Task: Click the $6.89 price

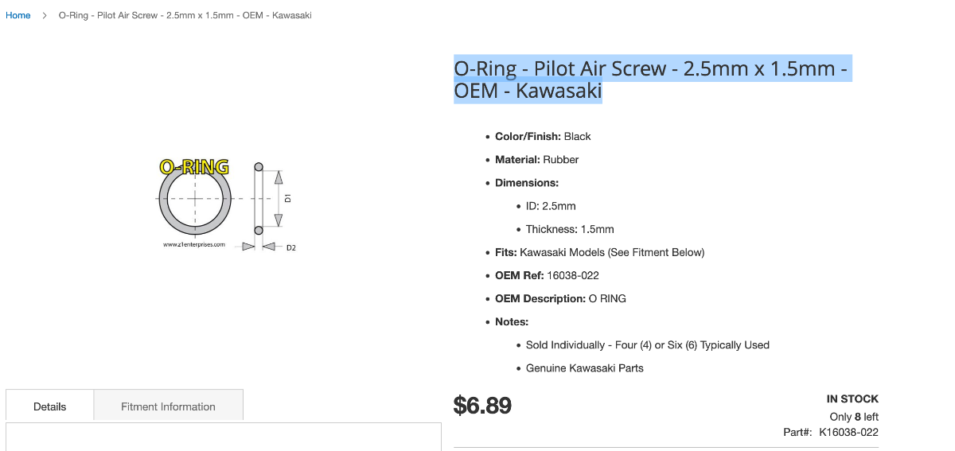Action: pos(482,406)
